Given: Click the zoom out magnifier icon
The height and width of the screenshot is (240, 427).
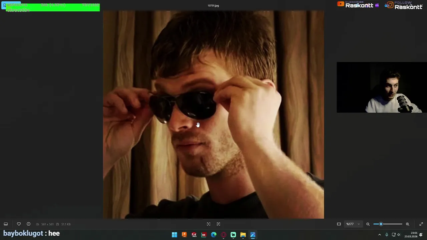Looking at the screenshot, I should (x=368, y=224).
